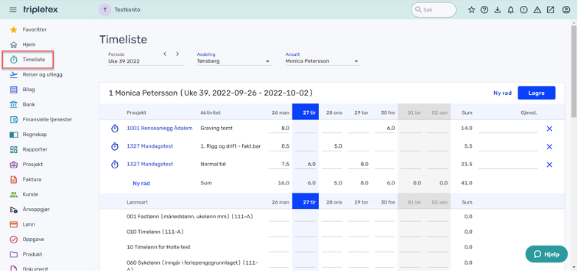578x272 pixels.
Task: Open the 1001 Renseanlegg Ådalen project link
Action: tap(160, 128)
